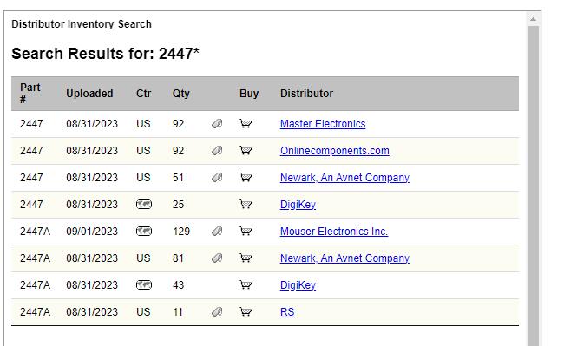Screen dimensions: 564x346
Task: Click the Qty column header
Action: (x=181, y=94)
